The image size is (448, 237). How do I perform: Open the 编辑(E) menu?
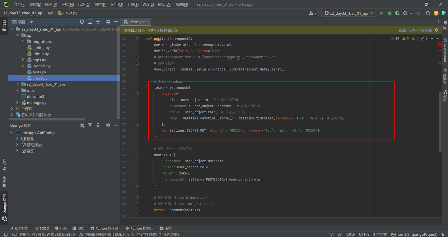pos(35,4)
